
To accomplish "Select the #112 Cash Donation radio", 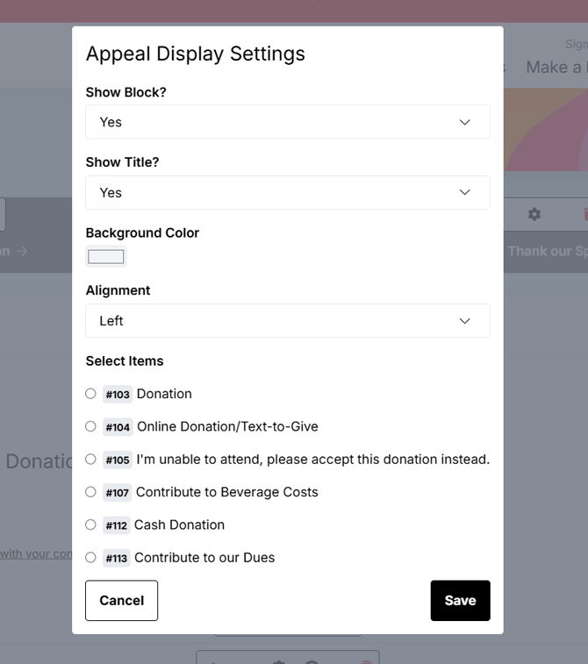I will point(90,525).
